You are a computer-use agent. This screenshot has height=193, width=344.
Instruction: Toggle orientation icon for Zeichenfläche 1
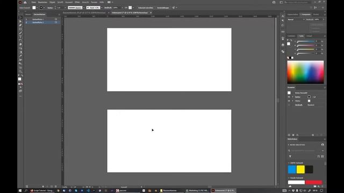[56, 19]
